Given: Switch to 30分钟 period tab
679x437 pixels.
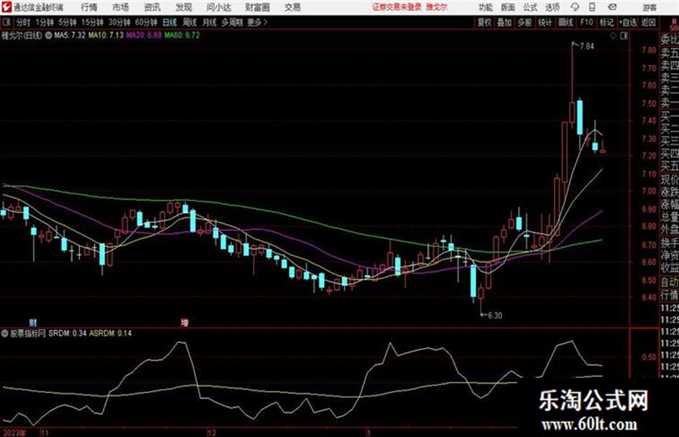Looking at the screenshot, I should 119,22.
